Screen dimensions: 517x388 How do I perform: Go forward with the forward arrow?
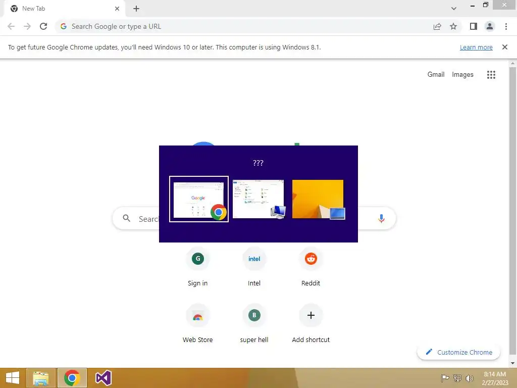(x=27, y=26)
